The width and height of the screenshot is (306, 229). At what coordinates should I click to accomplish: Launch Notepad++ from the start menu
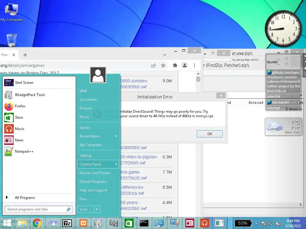39,151
